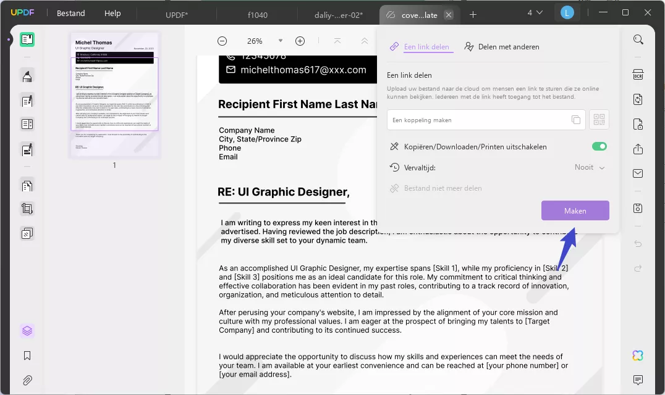Click the Save as other icon
The width and height of the screenshot is (665, 395).
click(638, 208)
